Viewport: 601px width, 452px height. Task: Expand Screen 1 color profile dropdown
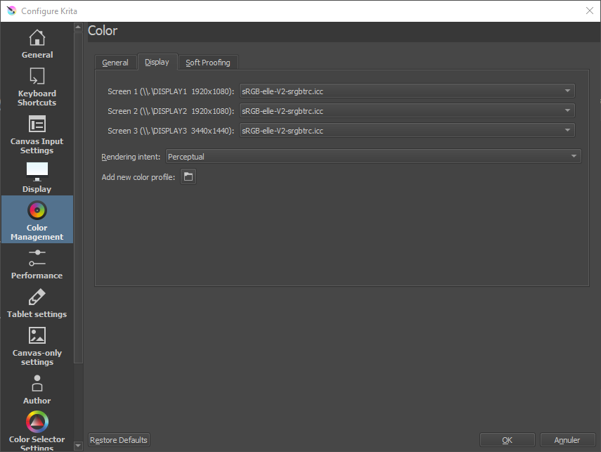[407, 91]
